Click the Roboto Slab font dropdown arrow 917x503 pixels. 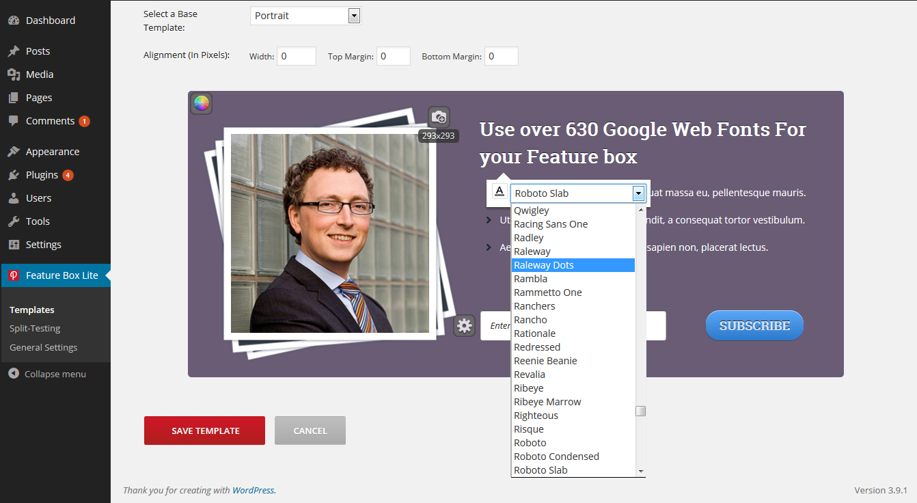click(x=638, y=193)
